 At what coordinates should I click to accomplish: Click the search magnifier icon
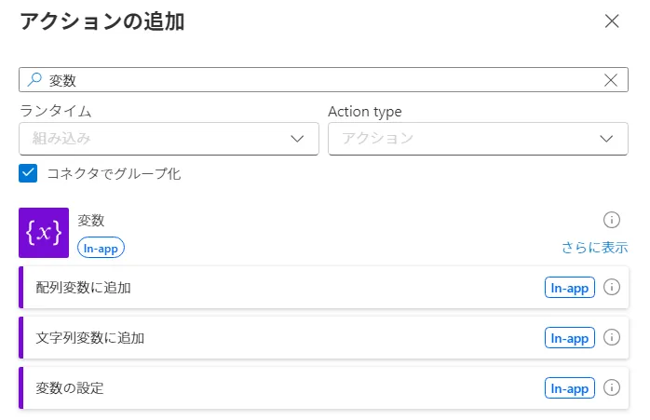(x=34, y=80)
